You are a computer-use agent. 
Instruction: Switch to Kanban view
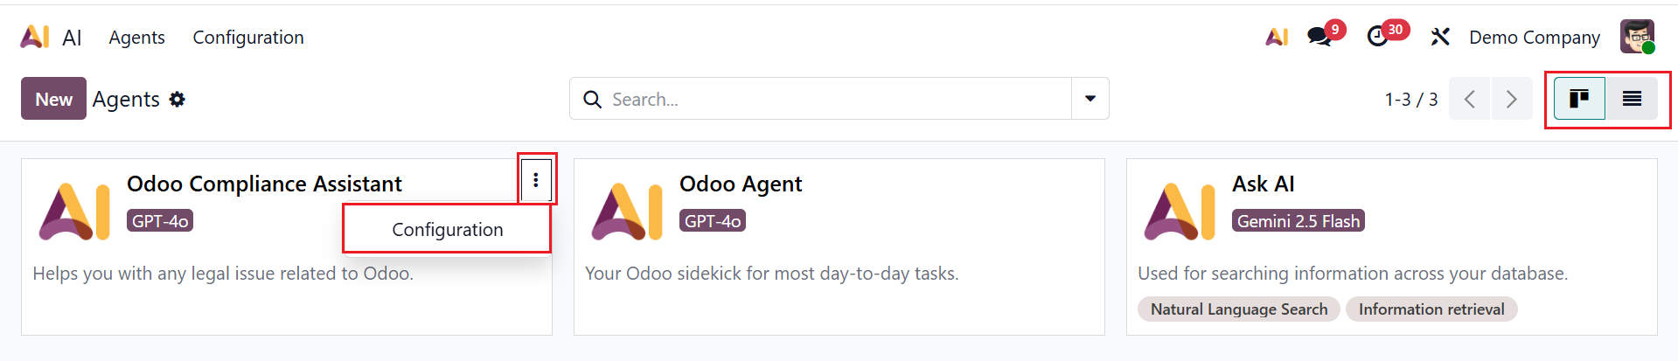click(x=1579, y=99)
